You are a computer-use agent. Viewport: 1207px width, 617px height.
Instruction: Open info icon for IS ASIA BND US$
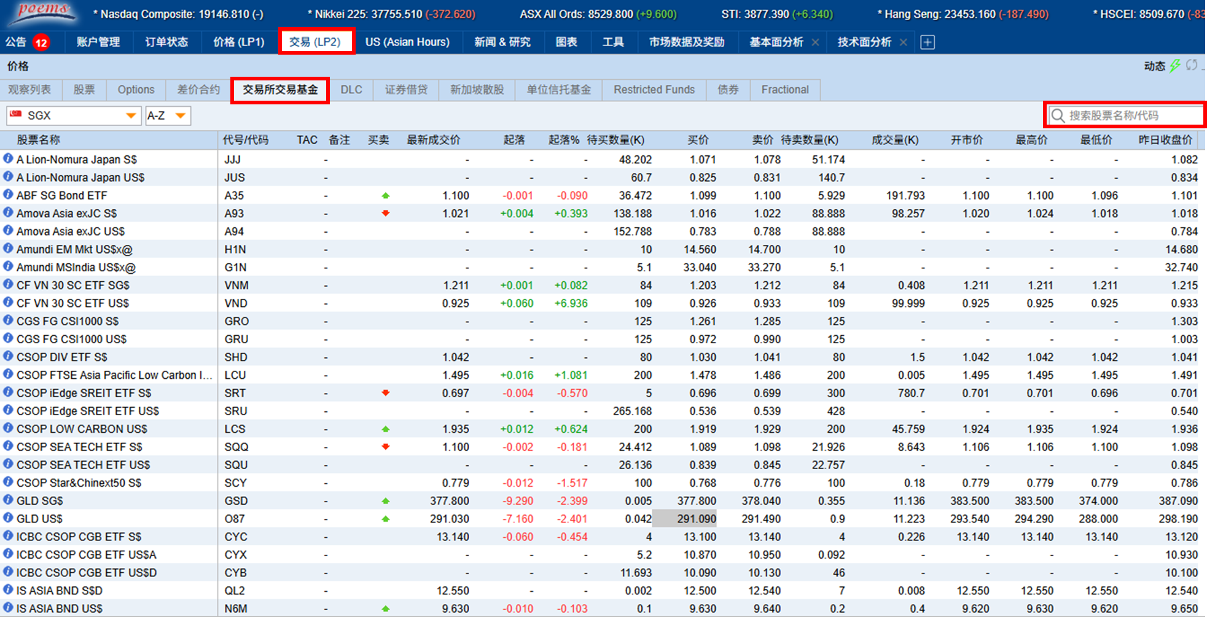pos(8,608)
